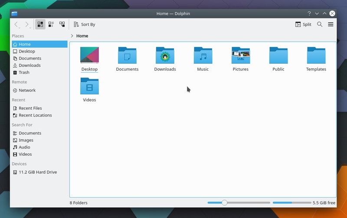Expand the breadcrumb chevron before Home
Image resolution: width=347 pixels, height=218 pixels.
point(72,36)
